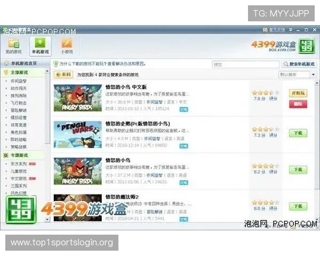320x256 pixels.
Task: Click 下载 for 愤怒的魔法师2
Action: [x=298, y=206]
